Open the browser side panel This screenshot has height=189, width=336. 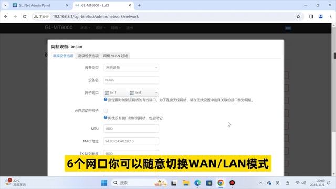(x=311, y=16)
